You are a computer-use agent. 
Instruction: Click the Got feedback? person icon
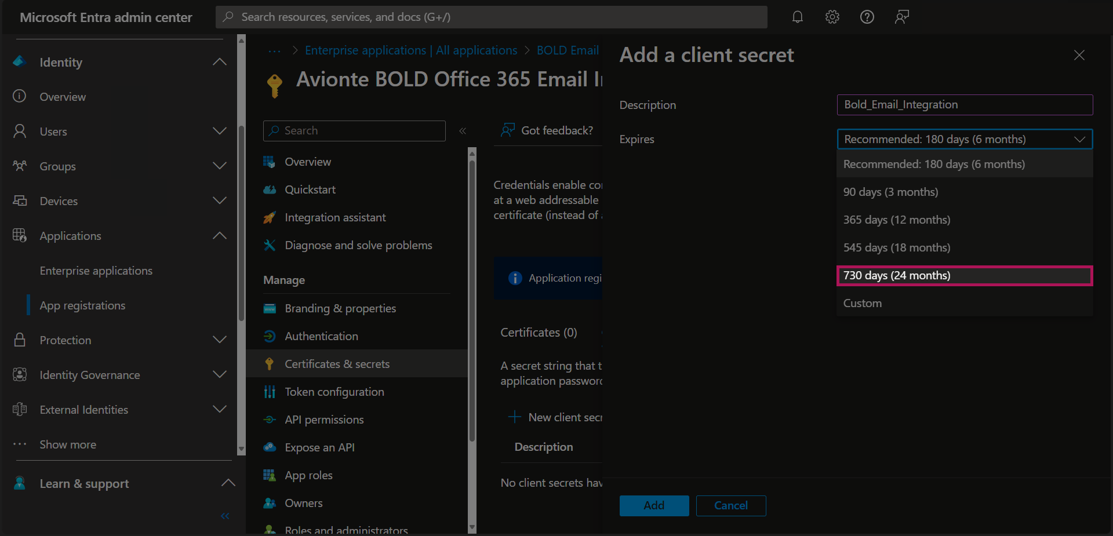pos(508,130)
